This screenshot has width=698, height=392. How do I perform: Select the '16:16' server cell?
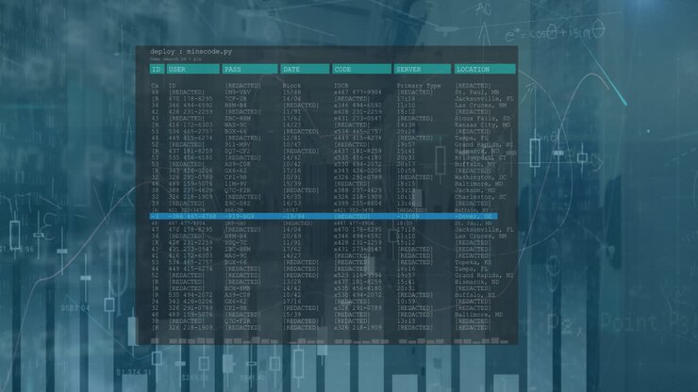click(406, 269)
